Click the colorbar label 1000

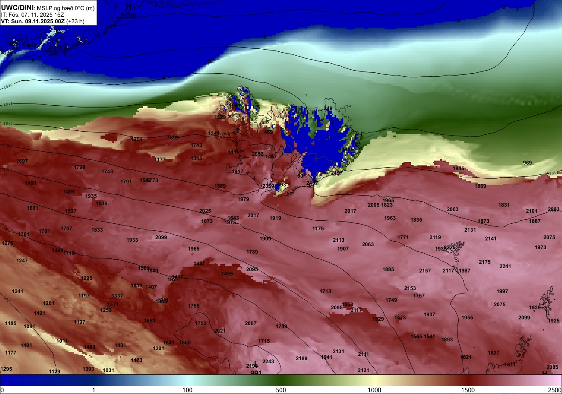375,390
